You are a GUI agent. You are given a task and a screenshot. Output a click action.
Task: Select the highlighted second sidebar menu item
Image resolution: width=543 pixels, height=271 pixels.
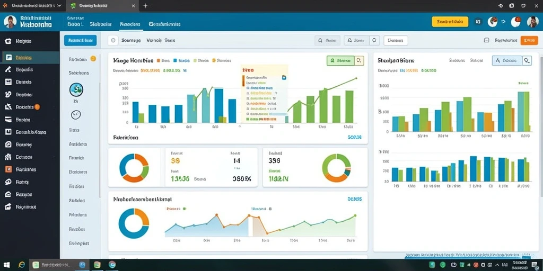click(x=30, y=57)
